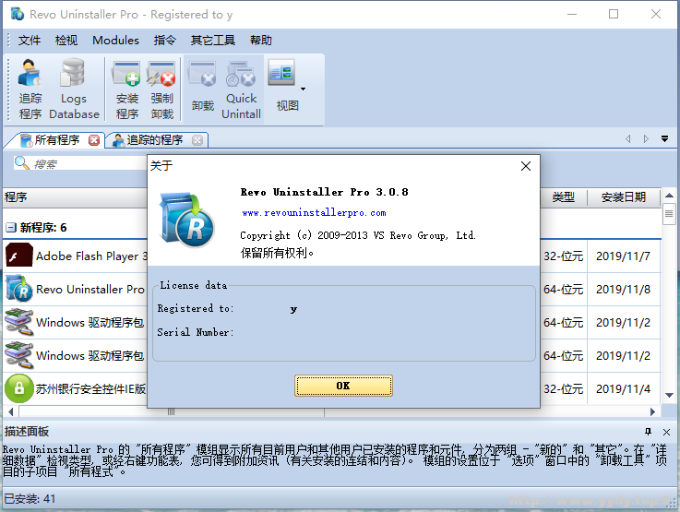Sort by the 类型 column header

pos(564,197)
